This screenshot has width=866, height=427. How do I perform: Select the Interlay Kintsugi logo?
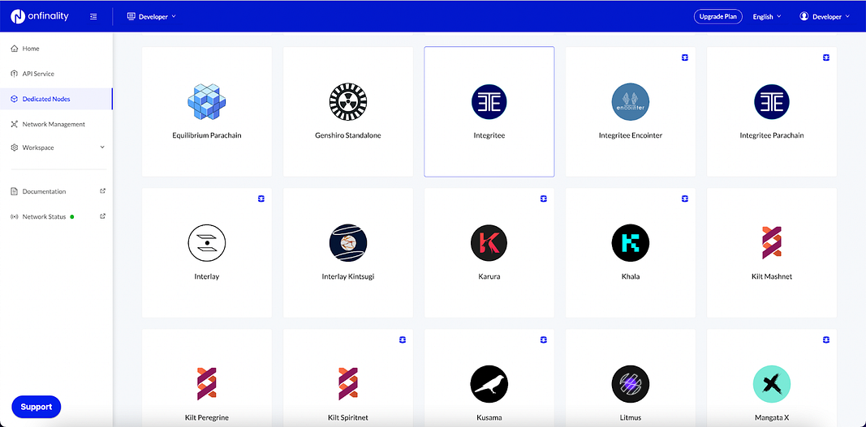348,243
